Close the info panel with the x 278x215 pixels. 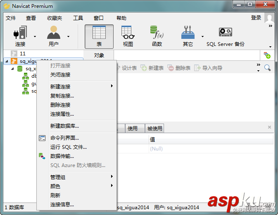269,127
